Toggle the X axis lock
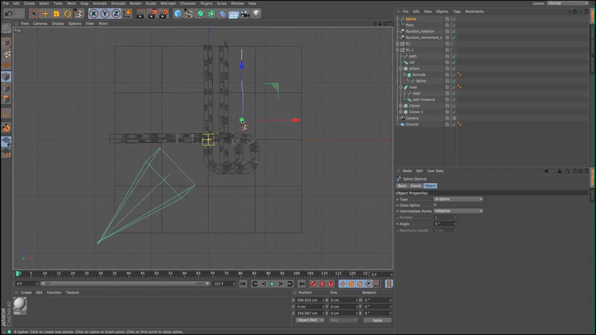 pyautogui.click(x=93, y=14)
